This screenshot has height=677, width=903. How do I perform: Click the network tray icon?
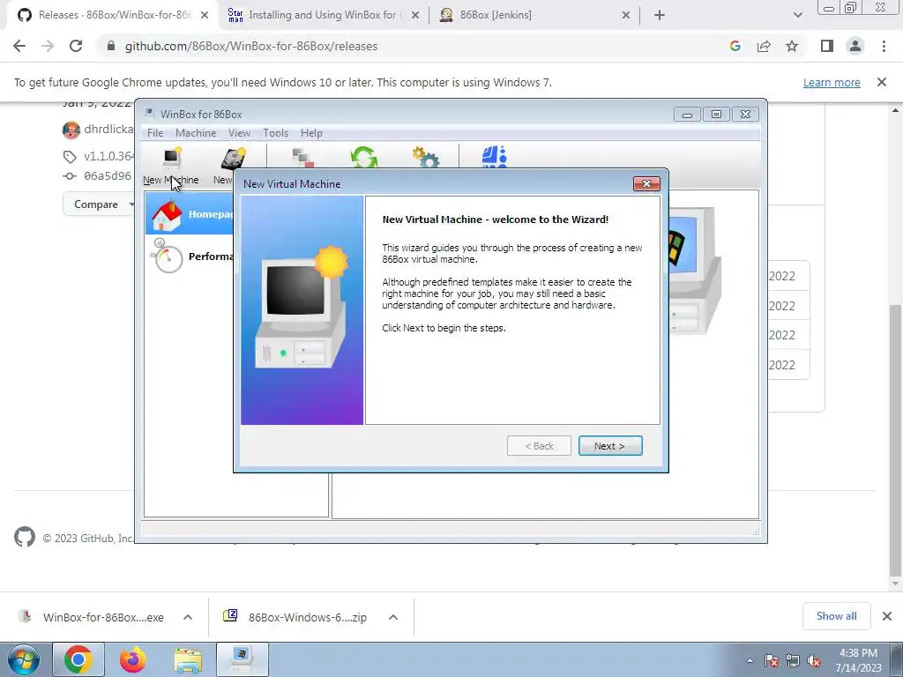click(793, 660)
